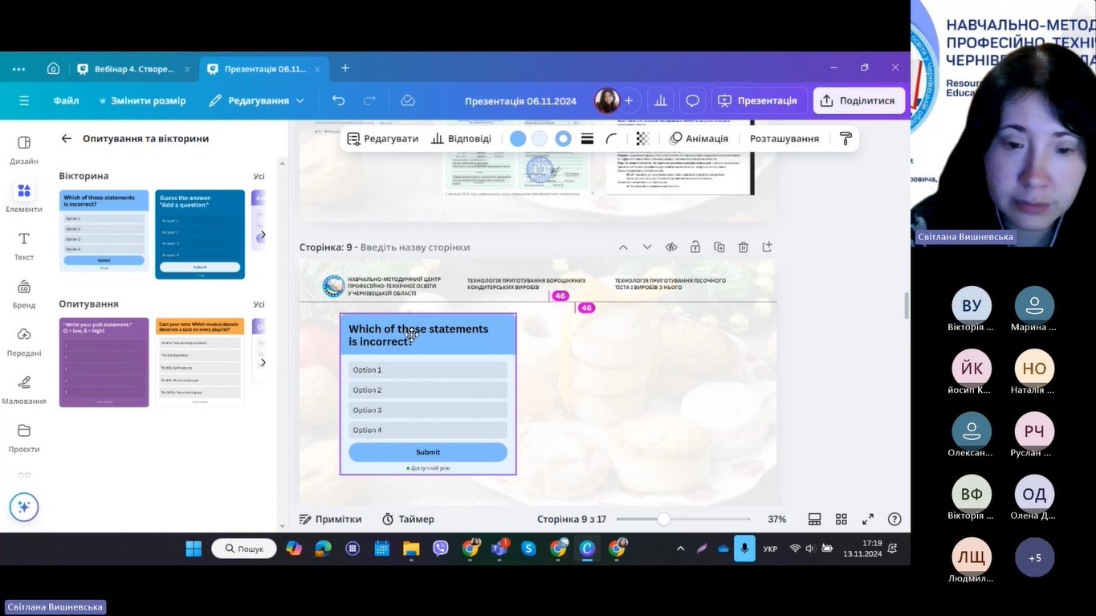Move page 9 down with chevron

coord(647,247)
